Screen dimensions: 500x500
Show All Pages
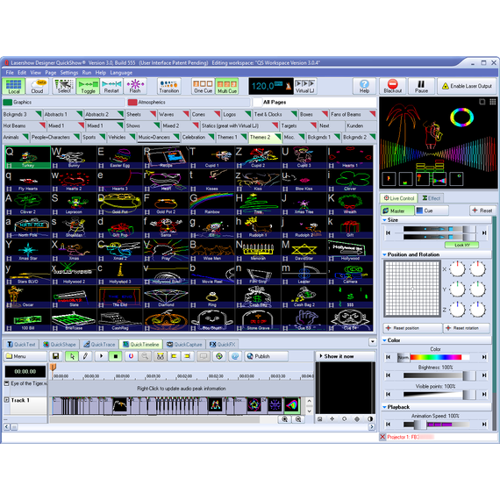[x=314, y=102]
